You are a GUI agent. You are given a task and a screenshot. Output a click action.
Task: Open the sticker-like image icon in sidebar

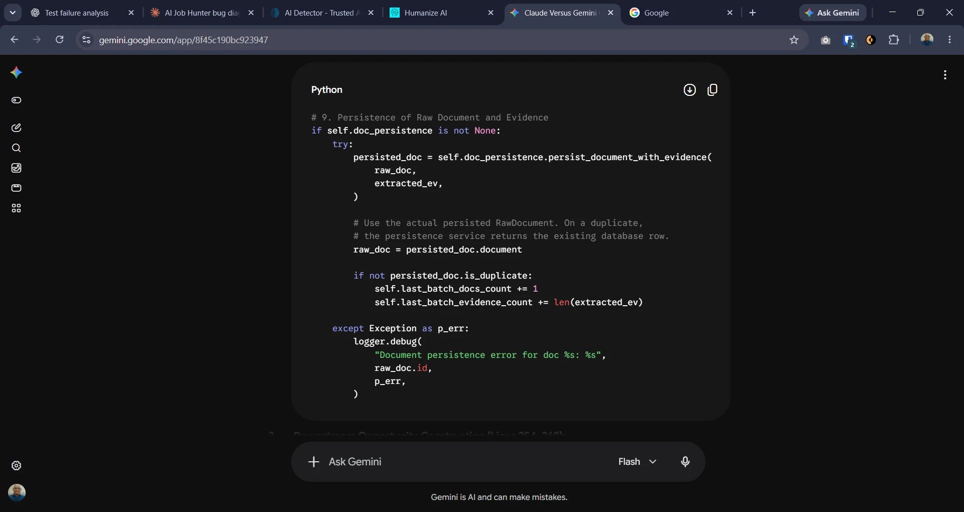coord(16,168)
